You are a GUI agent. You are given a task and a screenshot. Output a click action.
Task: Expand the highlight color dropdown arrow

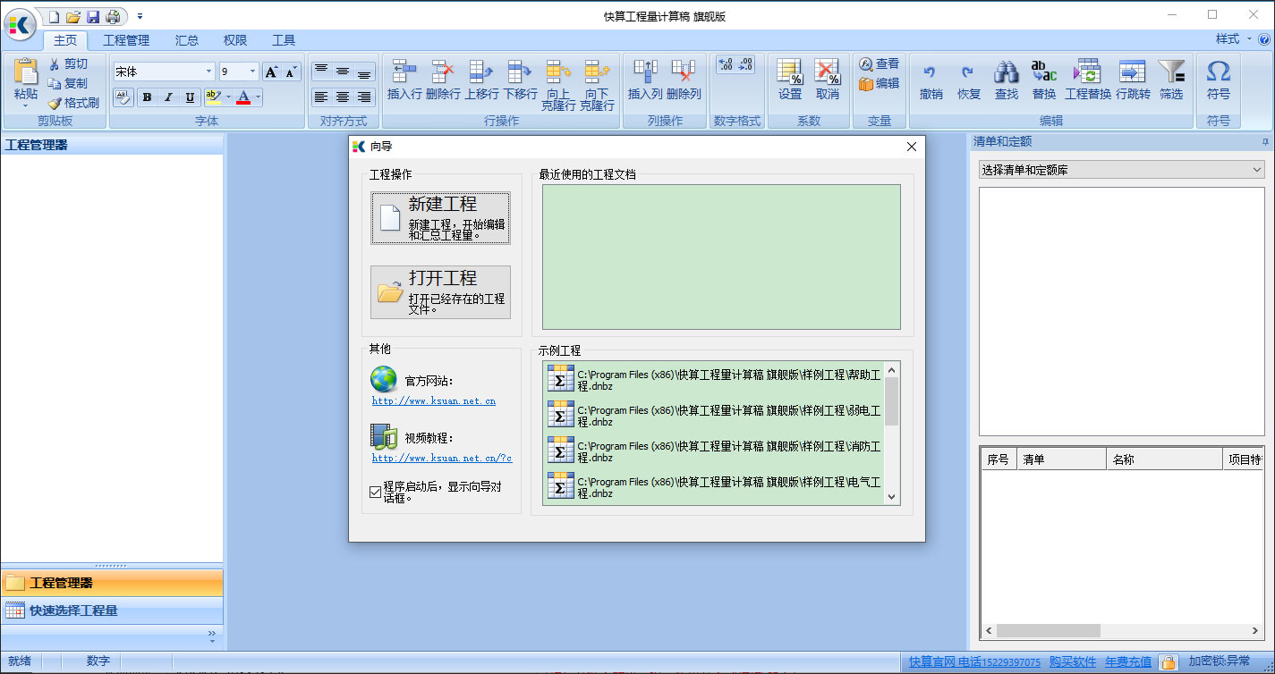pyautogui.click(x=228, y=97)
